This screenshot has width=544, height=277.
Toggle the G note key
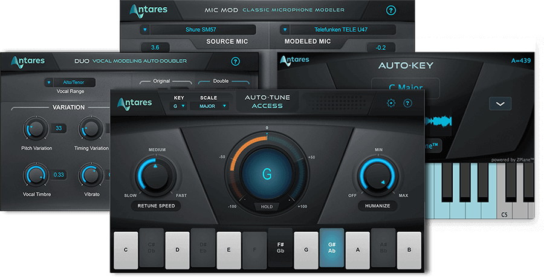[306, 250]
